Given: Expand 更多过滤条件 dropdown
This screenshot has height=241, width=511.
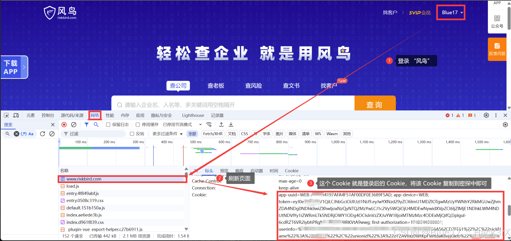Looking at the screenshot, I should [x=168, y=134].
